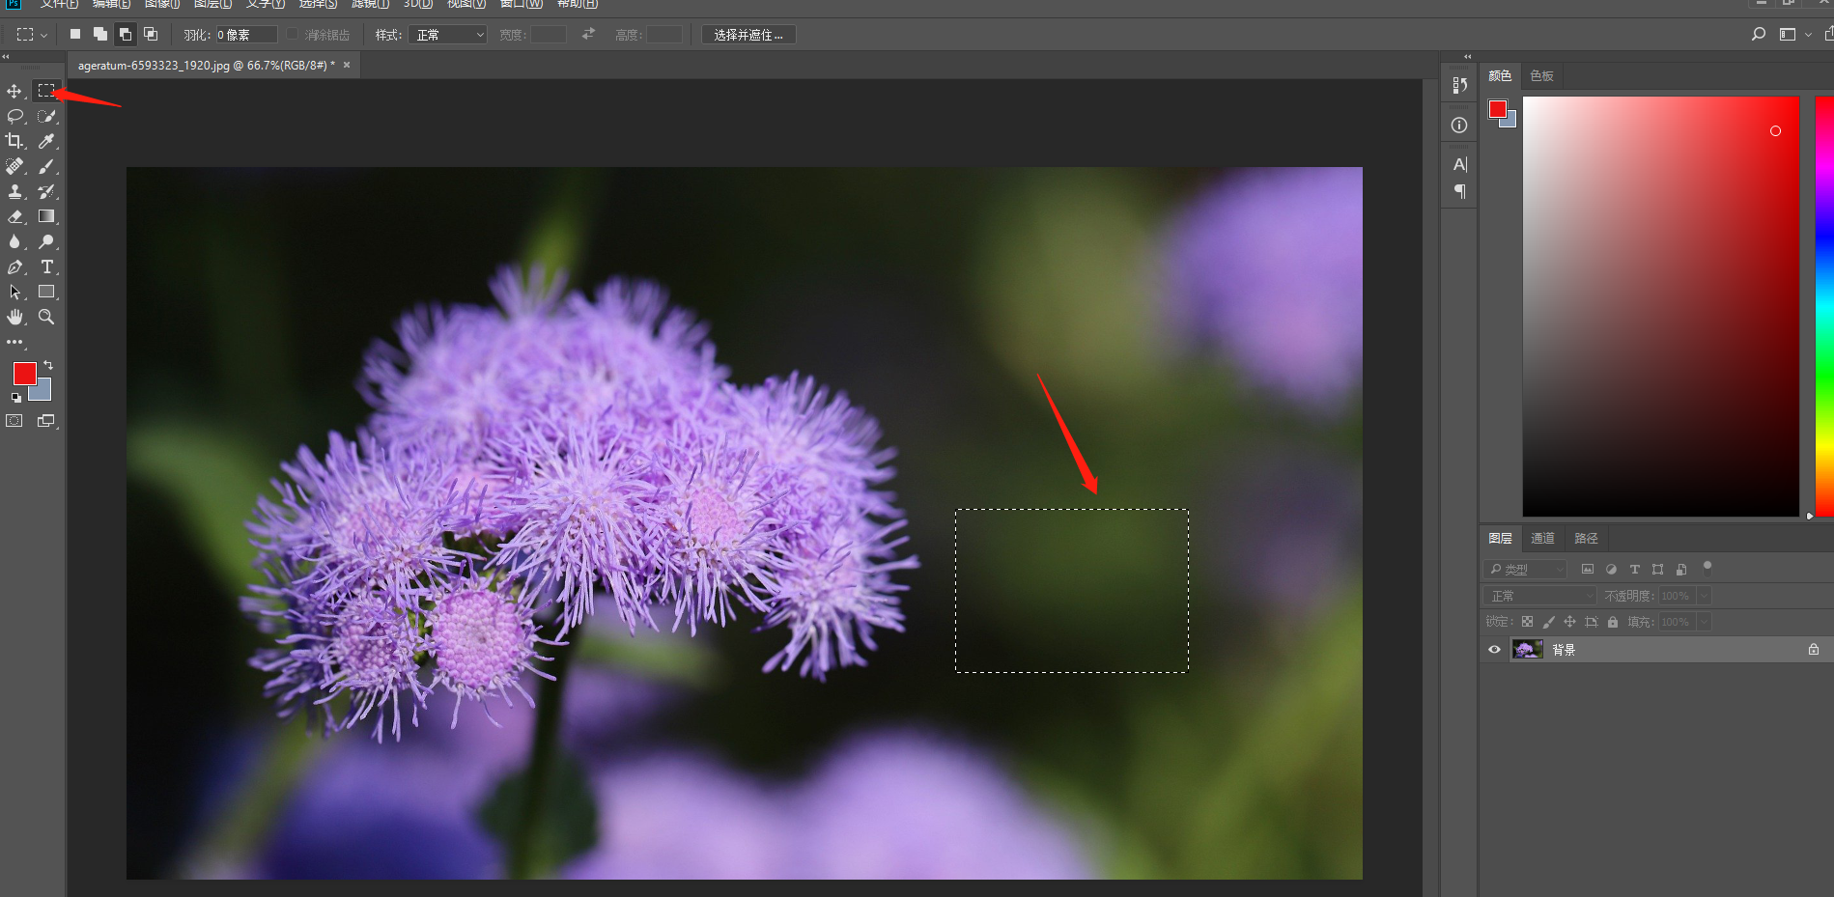Hide the 背景 layer with eye icon

pos(1494,650)
